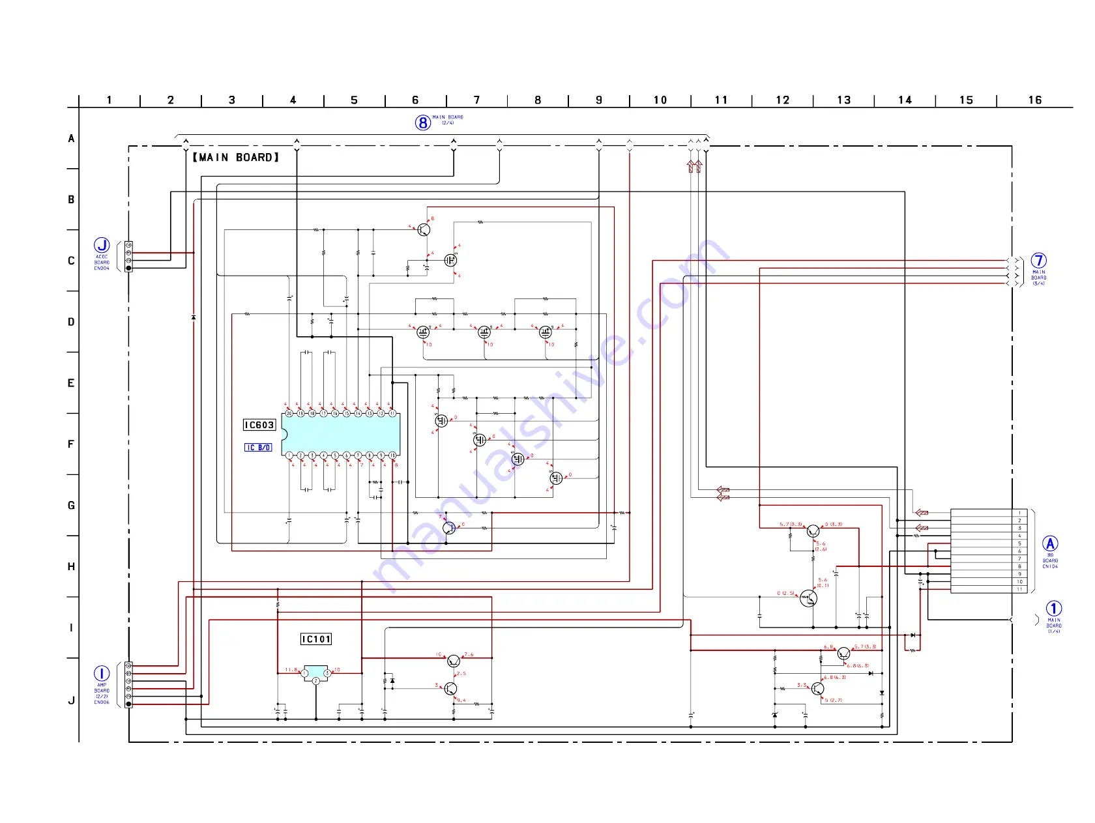
Task: Select the IC101 regulator component
Action: click(x=315, y=673)
